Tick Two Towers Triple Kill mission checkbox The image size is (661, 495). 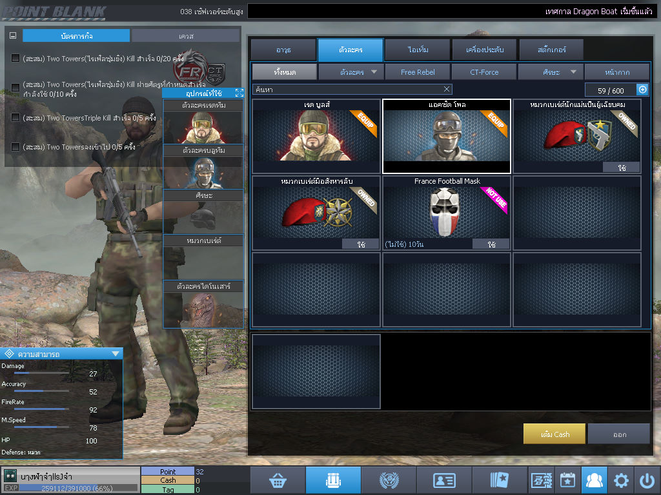15,117
